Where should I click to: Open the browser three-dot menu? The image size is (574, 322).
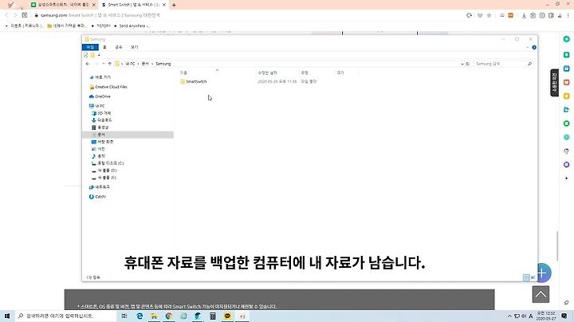point(568,15)
